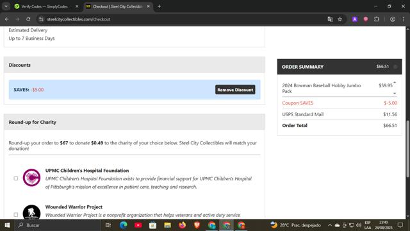The image size is (410, 231).
Task: Go forward with the forward arrow
Action: coord(17,19)
